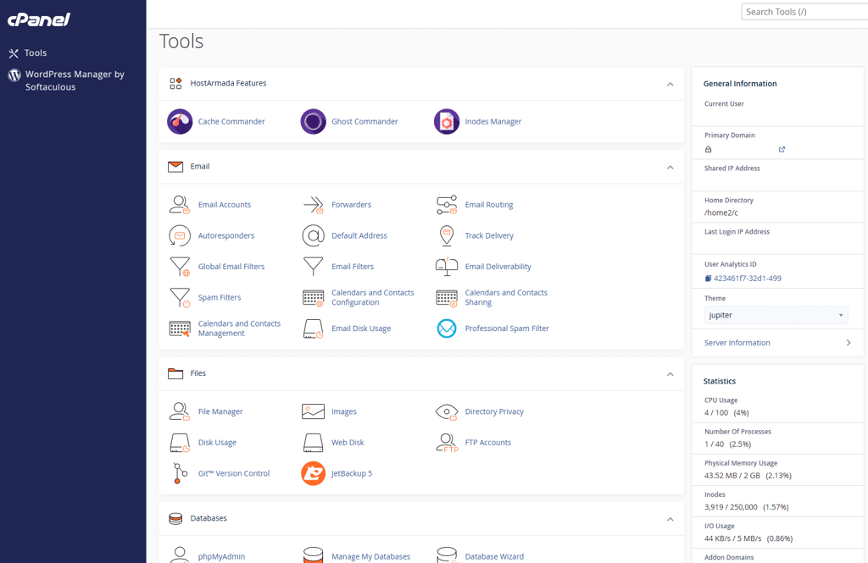Open the Track Delivery pin icon
Viewport: 868px width, 563px height.
coord(447,235)
